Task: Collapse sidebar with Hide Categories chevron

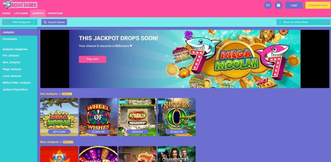Action: (x=34, y=22)
